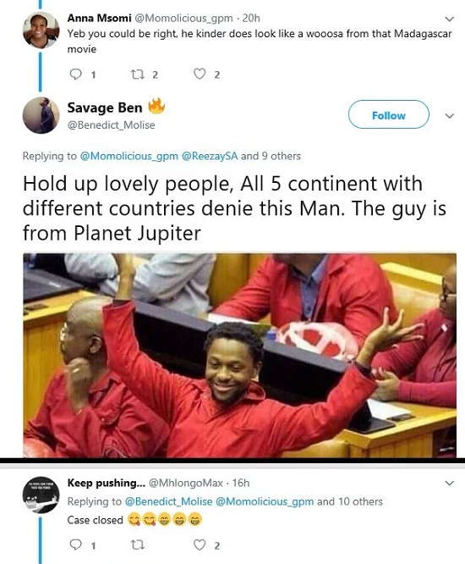Open Savage Ben's profile avatar

[x=41, y=115]
